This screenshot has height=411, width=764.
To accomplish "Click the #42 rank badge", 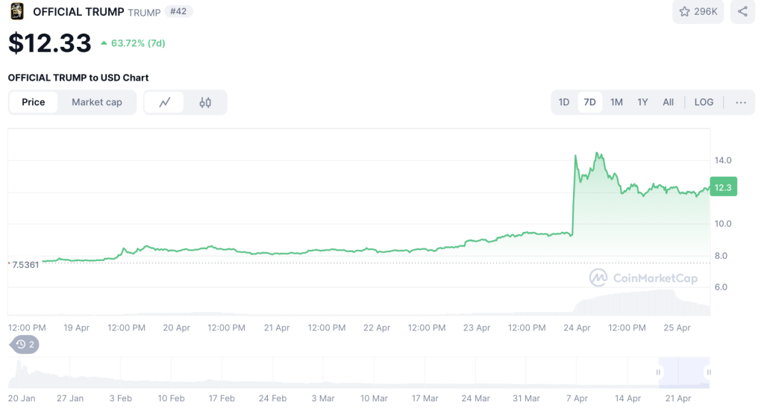I will click(x=178, y=11).
